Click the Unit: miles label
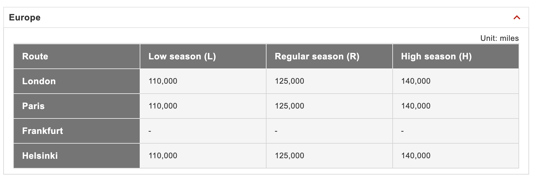This screenshot has width=544, height=185. pyautogui.click(x=499, y=38)
